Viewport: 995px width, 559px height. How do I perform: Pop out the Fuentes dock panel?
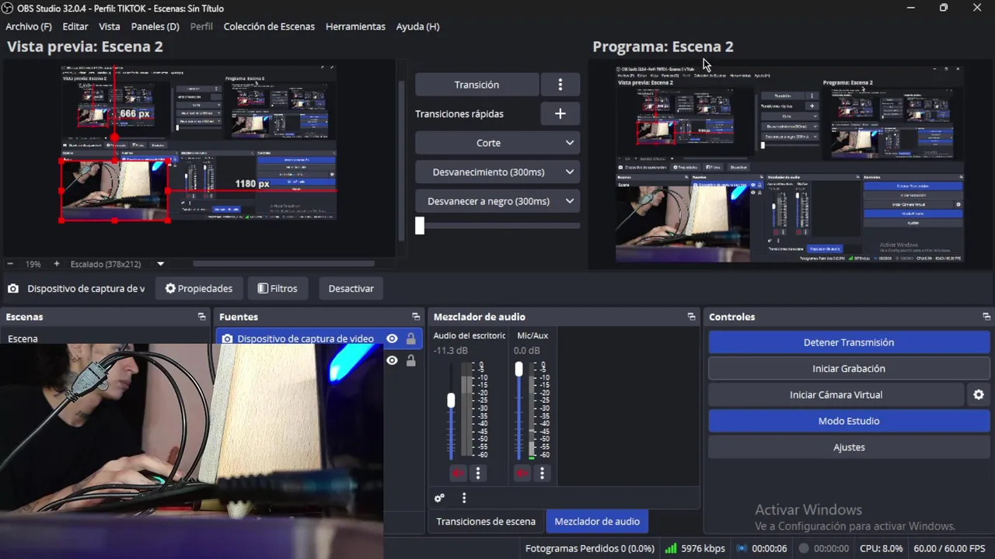416,317
